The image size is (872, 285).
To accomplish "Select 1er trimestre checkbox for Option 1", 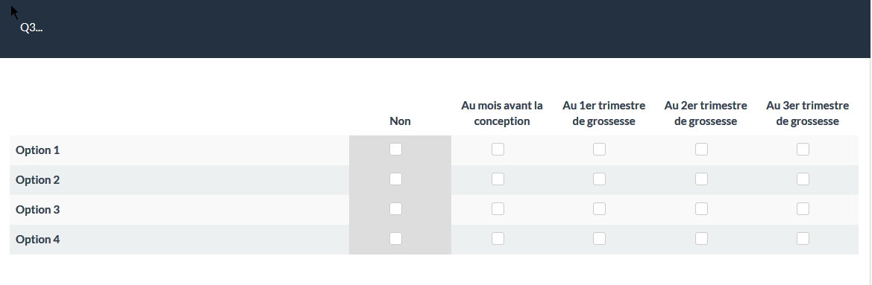I will tap(599, 149).
